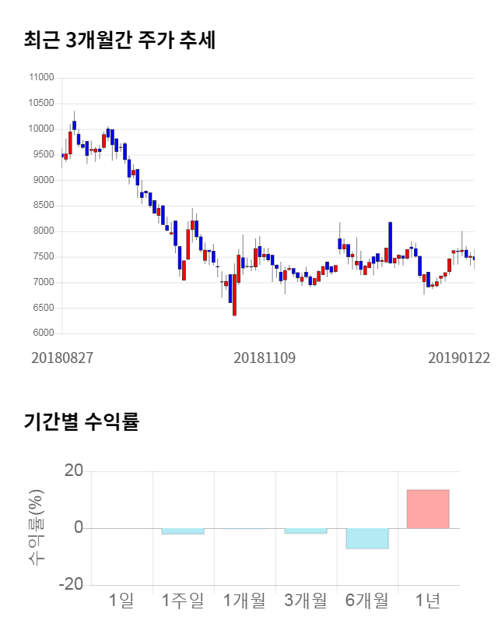Click the '1주일' period label
498x631 pixels.
coord(183,600)
